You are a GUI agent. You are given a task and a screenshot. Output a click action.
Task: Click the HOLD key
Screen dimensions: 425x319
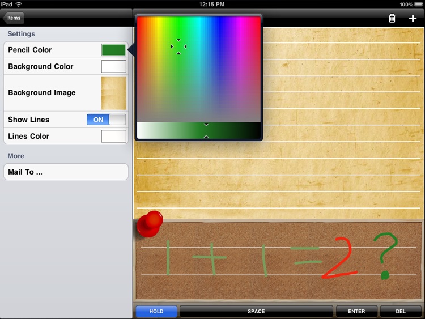[x=156, y=311]
